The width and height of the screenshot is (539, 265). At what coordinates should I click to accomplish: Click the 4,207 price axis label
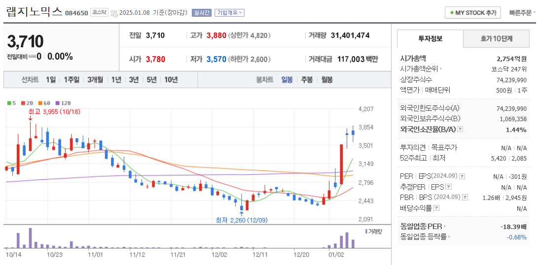pos(366,109)
